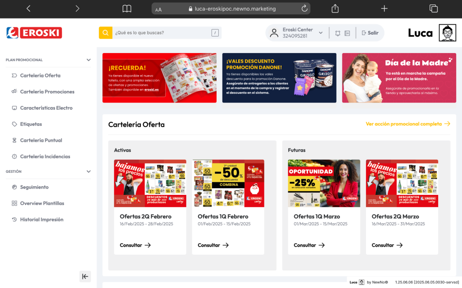Collapse the Plan Promocional section

[x=88, y=60]
